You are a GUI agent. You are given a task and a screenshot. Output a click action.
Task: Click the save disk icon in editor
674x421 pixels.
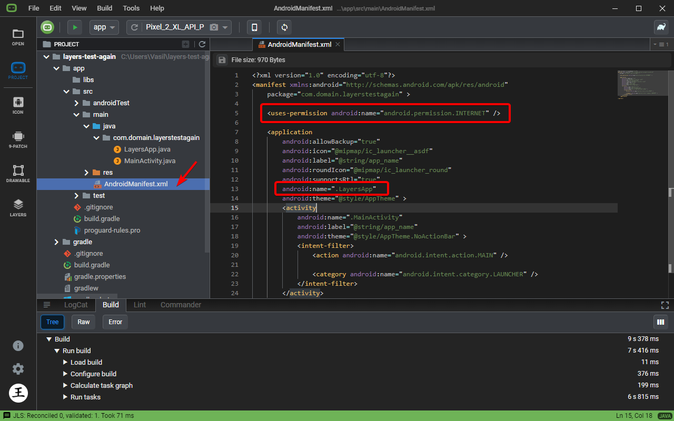(222, 60)
